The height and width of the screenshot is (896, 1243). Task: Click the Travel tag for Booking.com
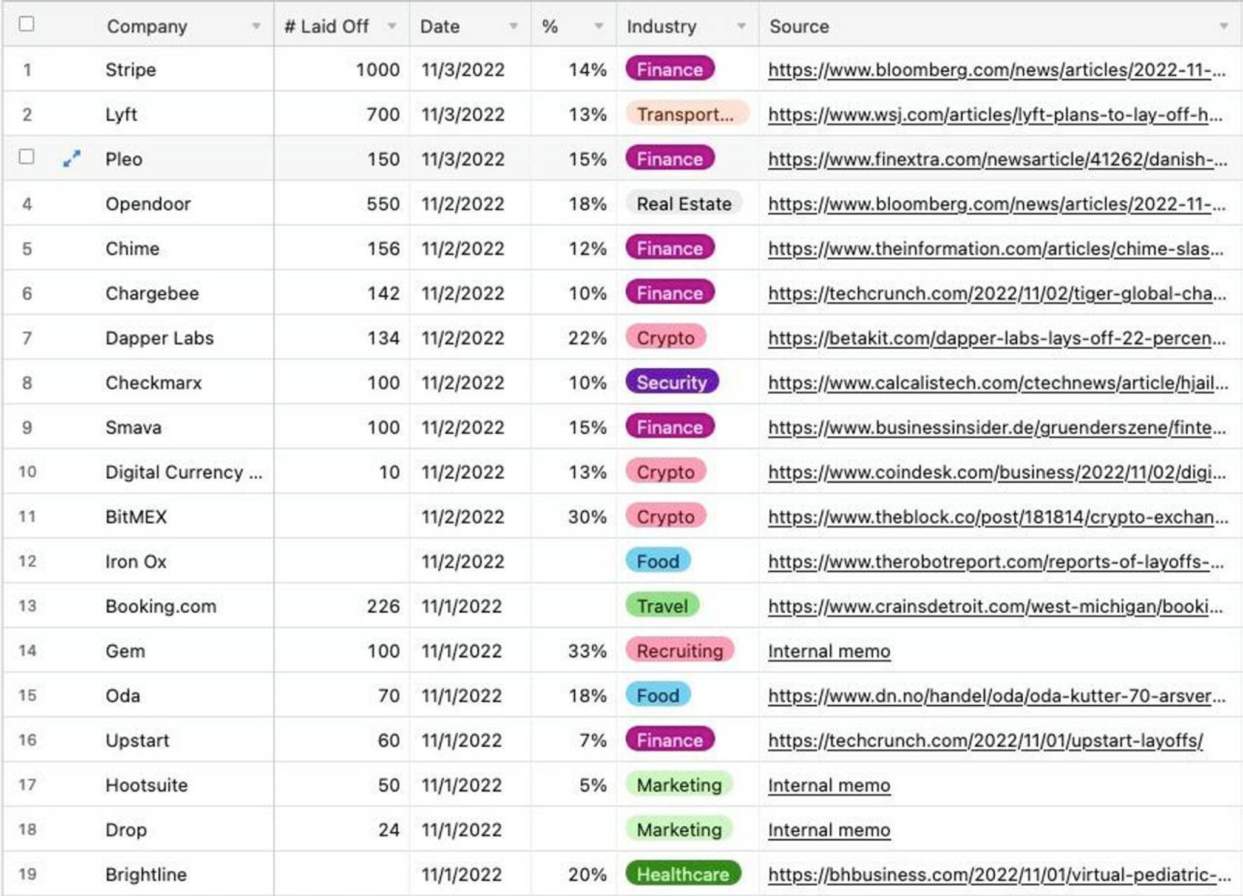click(x=662, y=605)
